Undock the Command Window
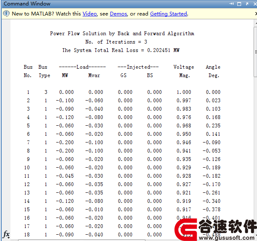 (x=247, y=4)
